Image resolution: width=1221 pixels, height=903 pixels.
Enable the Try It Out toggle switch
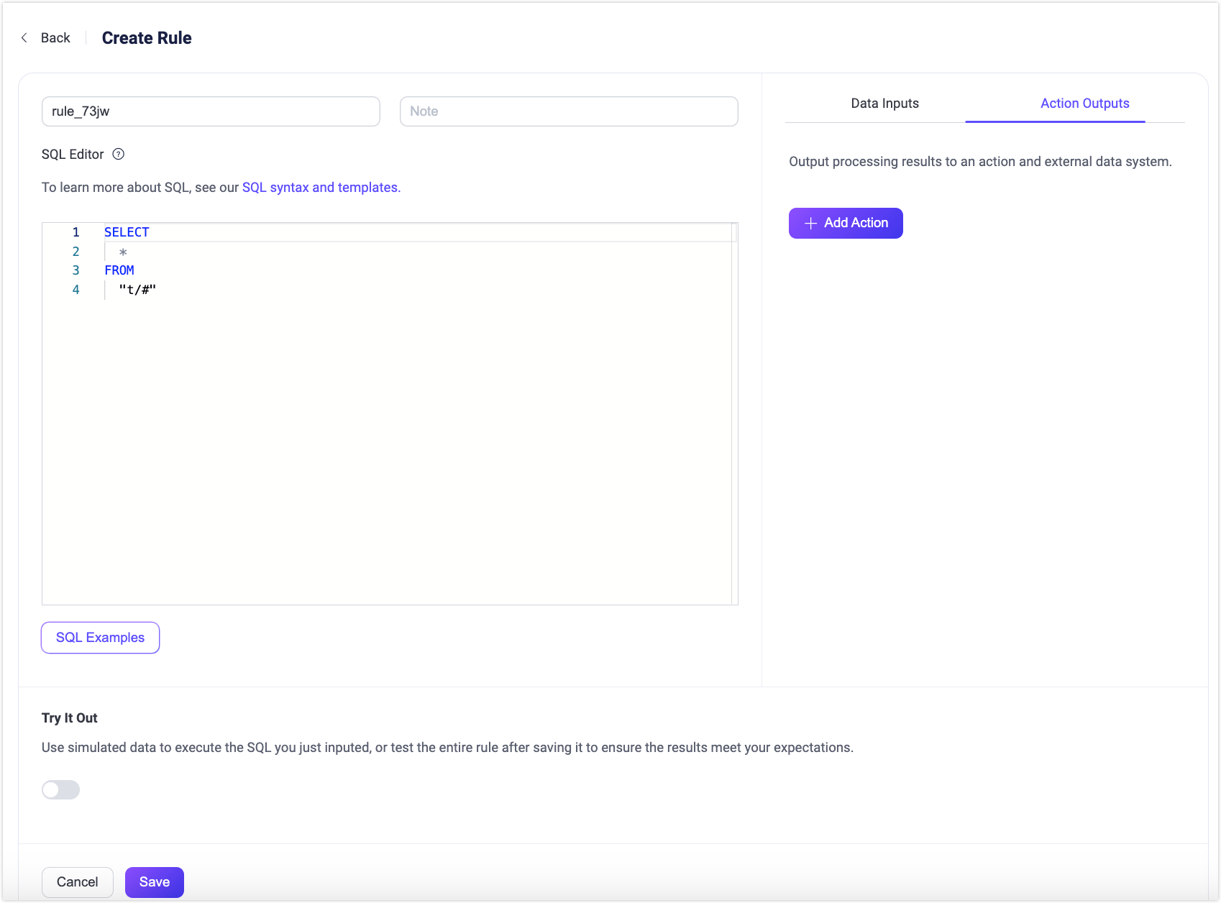[x=60, y=790]
